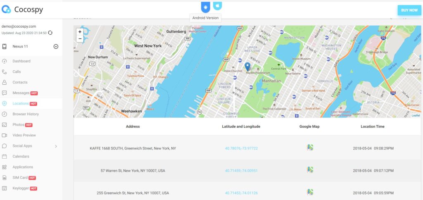Expand the Nexus 11 device dropdown
Image resolution: width=423 pixels, height=200 pixels.
(x=56, y=46)
